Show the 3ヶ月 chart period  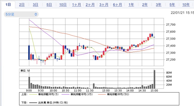tap(104, 5)
